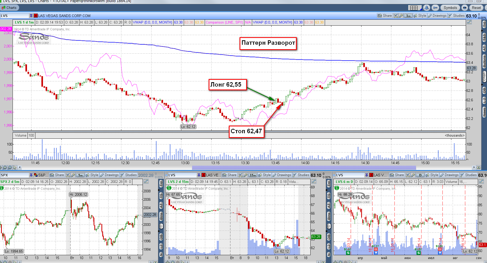487x263 pixels.
Task: Click the green info icon on LVS 15m chart
Action: 169,188
